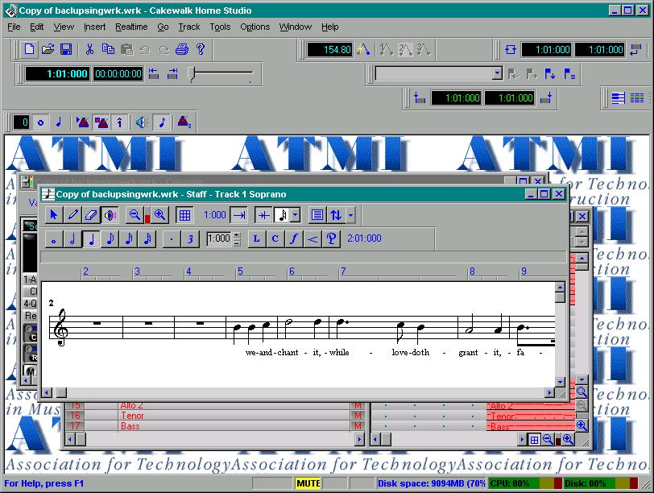
Task: Insert a marker with flag arrow icon
Action: point(550,74)
